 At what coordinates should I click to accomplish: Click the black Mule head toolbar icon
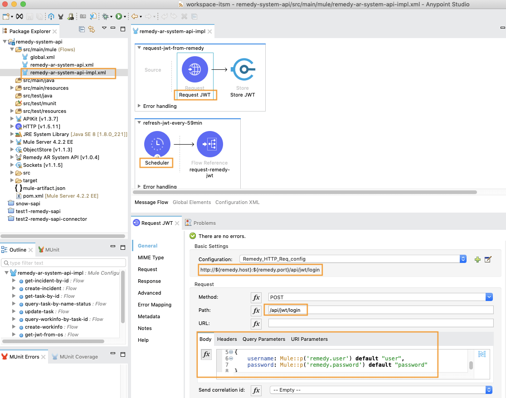pos(61,16)
